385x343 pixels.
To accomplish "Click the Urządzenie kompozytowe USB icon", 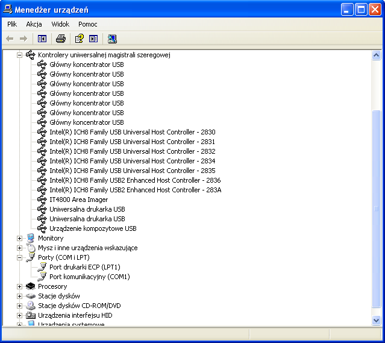I will tap(42, 228).
